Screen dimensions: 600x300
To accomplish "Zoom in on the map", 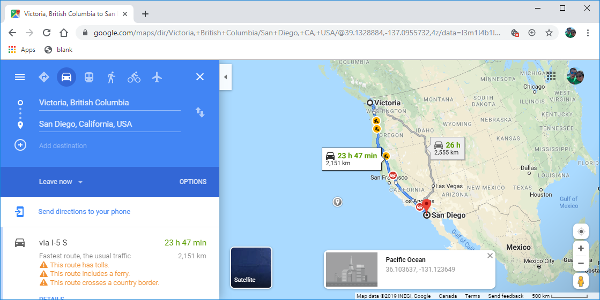I will [x=581, y=249].
